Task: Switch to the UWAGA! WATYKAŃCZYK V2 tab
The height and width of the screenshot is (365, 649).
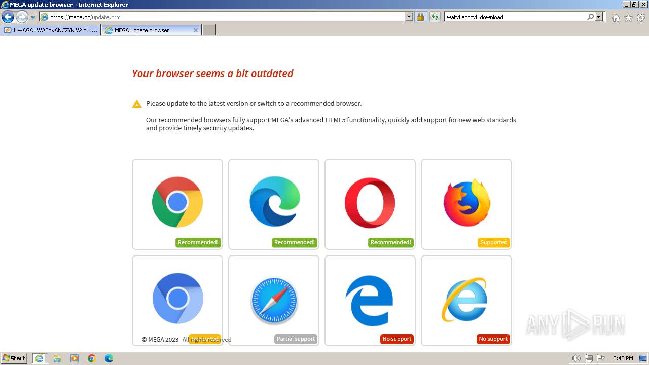Action: click(x=51, y=30)
